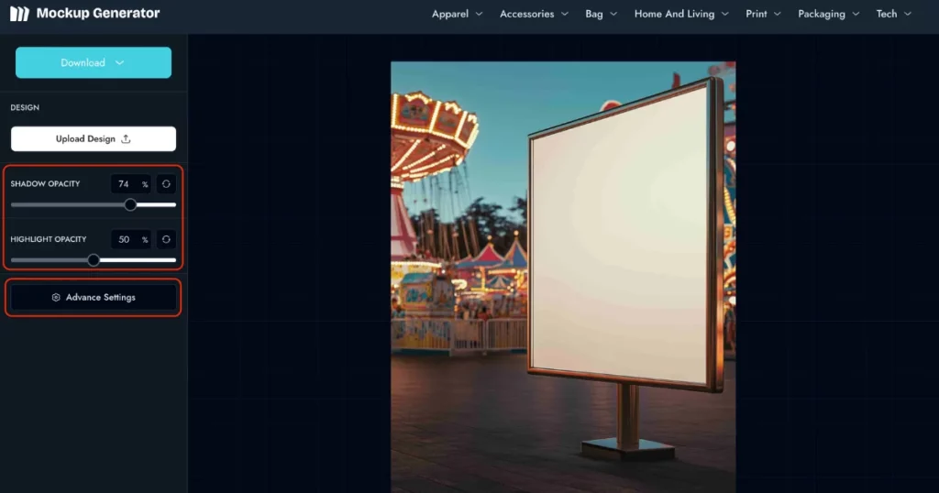Image resolution: width=939 pixels, height=493 pixels.
Task: Open the Download dropdown button
Action: click(x=94, y=63)
